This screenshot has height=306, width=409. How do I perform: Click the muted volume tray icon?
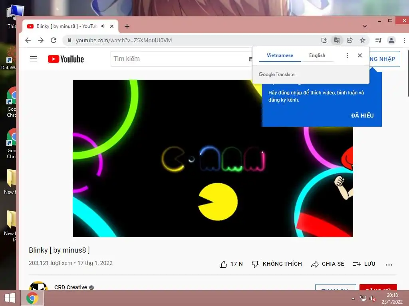pyautogui.click(x=373, y=298)
